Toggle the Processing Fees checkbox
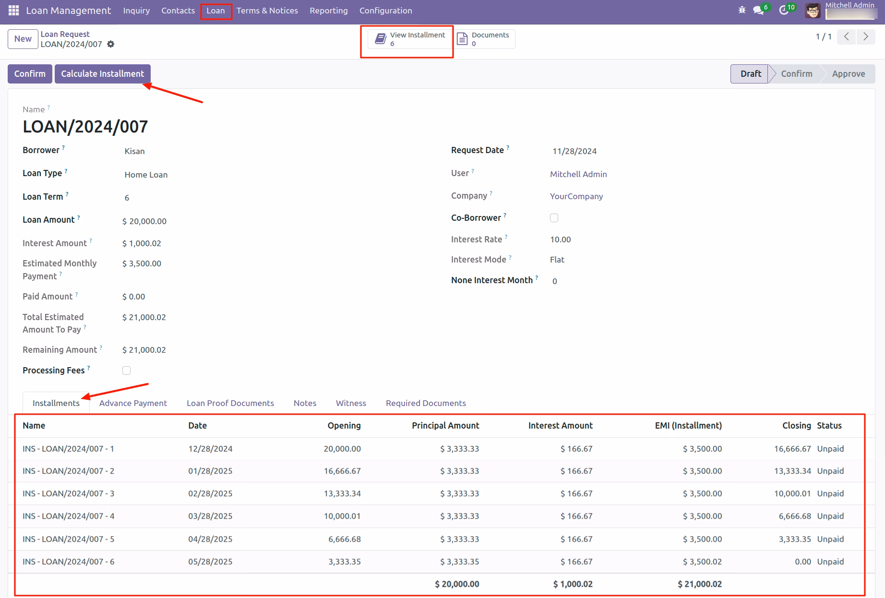885x598 pixels. pos(126,371)
